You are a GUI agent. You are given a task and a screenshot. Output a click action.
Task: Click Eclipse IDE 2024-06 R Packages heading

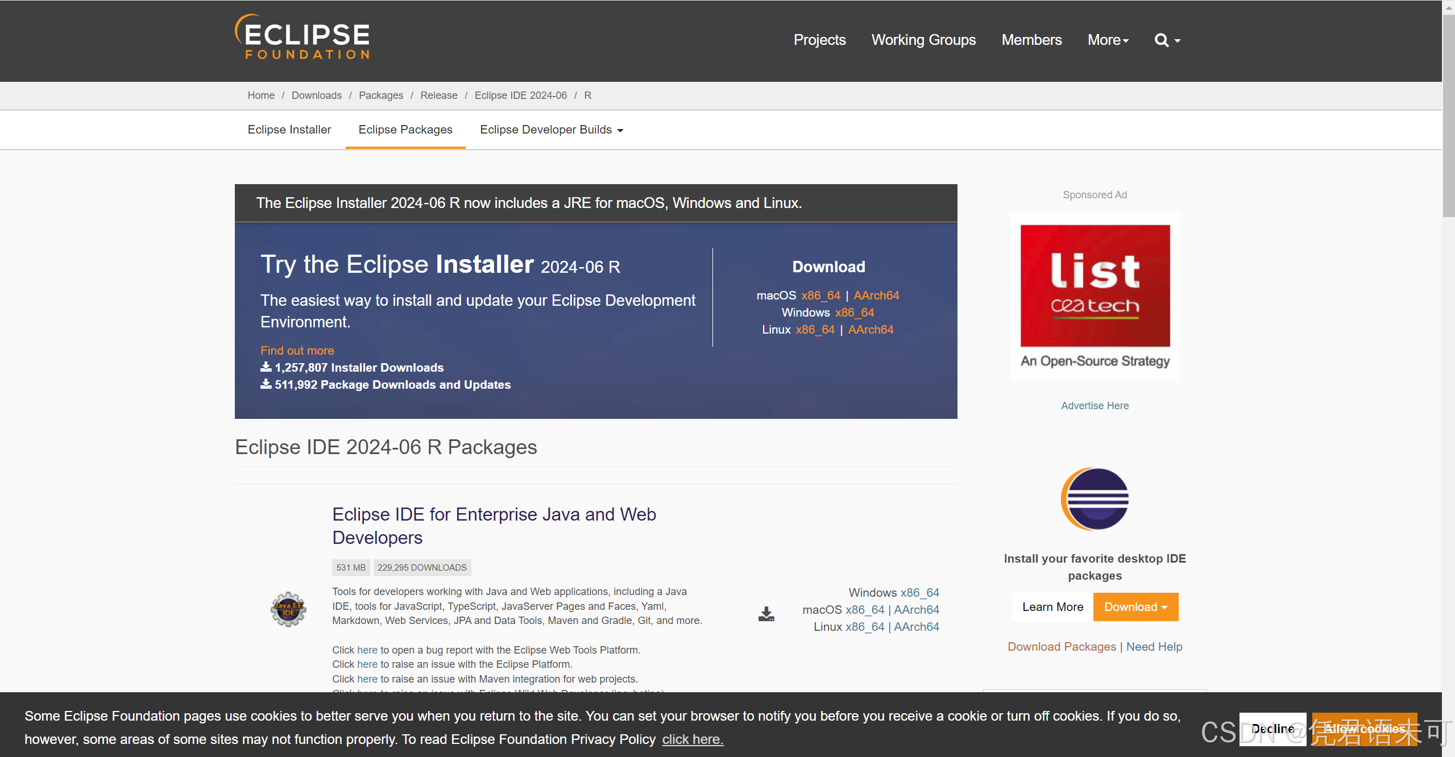[x=385, y=447]
